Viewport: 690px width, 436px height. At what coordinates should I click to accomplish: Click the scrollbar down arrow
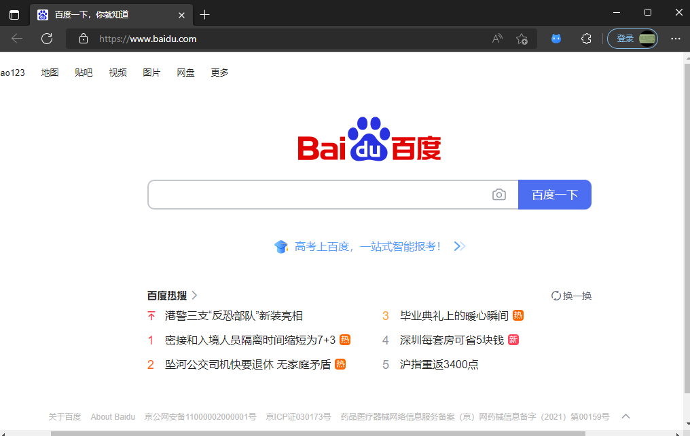tap(687, 424)
